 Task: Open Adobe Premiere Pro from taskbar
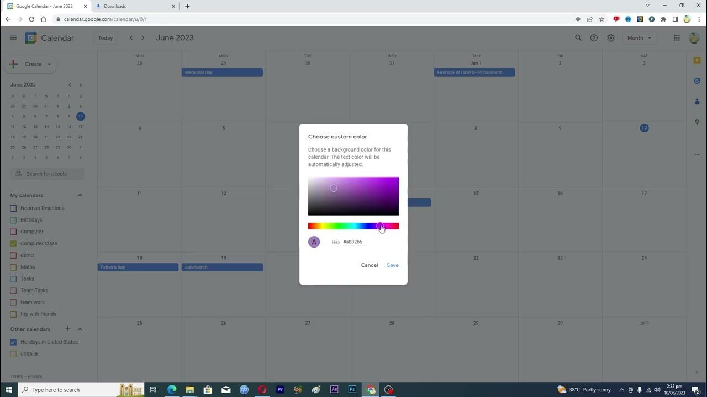coord(280,390)
